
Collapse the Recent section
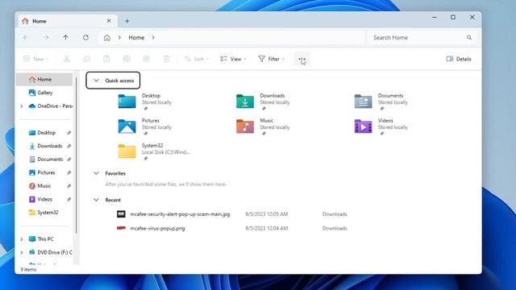[x=96, y=200]
